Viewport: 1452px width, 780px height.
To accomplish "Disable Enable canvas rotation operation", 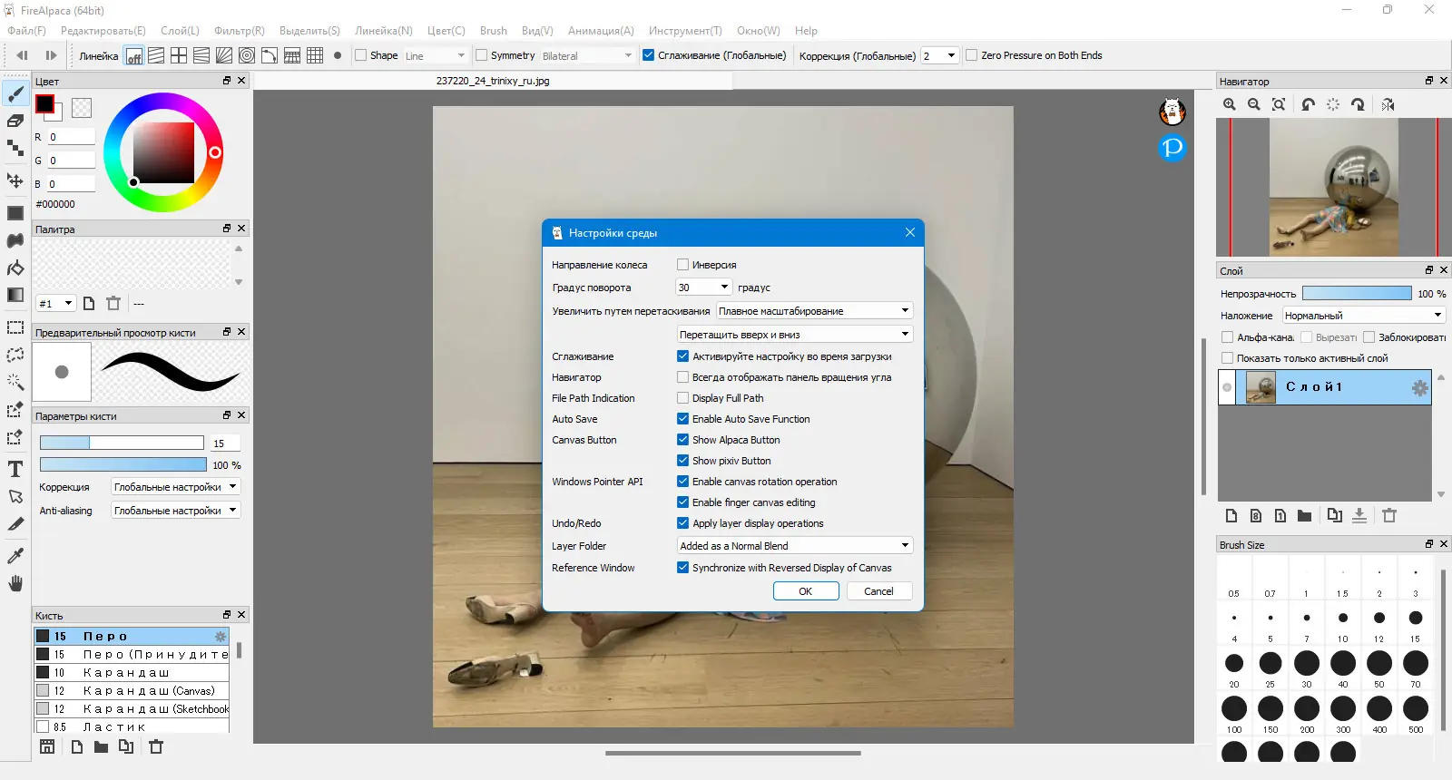I will 682,482.
